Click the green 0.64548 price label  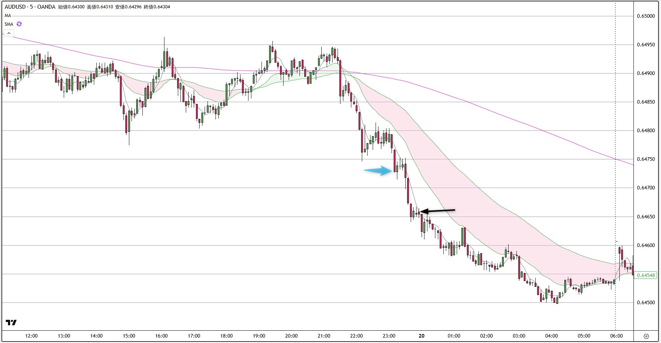(646, 275)
